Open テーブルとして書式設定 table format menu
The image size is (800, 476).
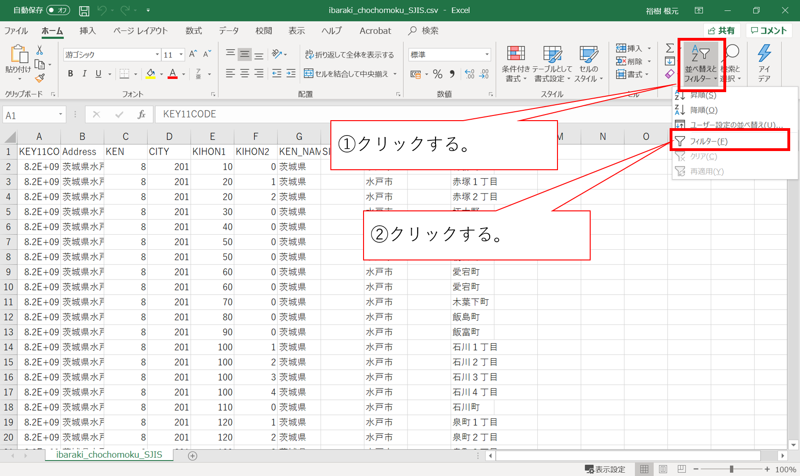pos(552,64)
